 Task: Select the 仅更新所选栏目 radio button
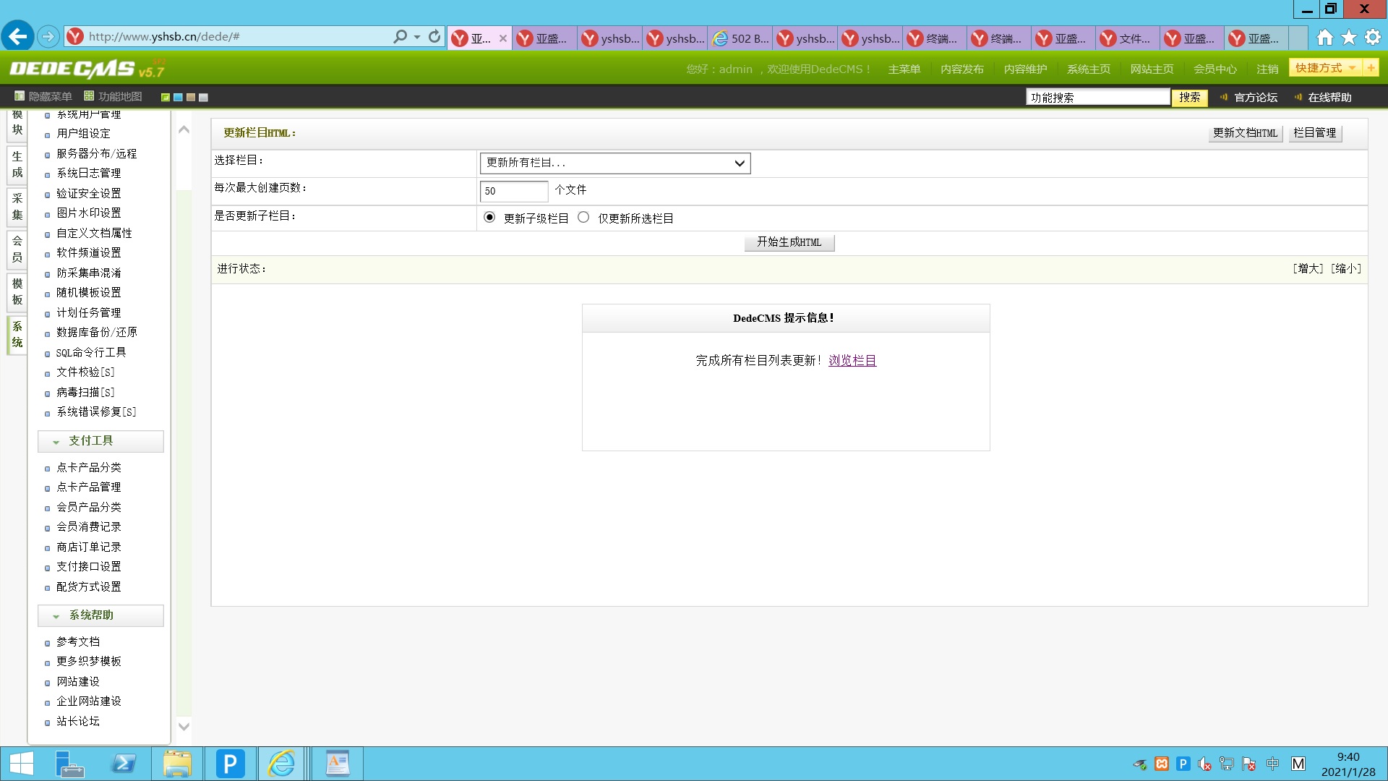tap(583, 218)
